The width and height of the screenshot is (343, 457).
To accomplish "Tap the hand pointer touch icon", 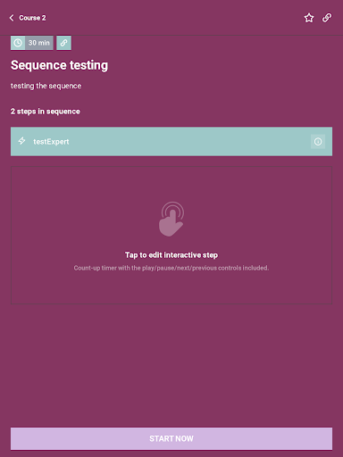I will [171, 220].
